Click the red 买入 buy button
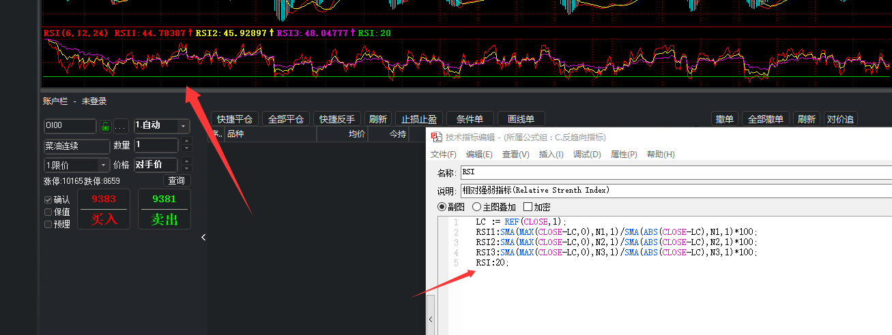Image resolution: width=892 pixels, height=335 pixels. [104, 210]
